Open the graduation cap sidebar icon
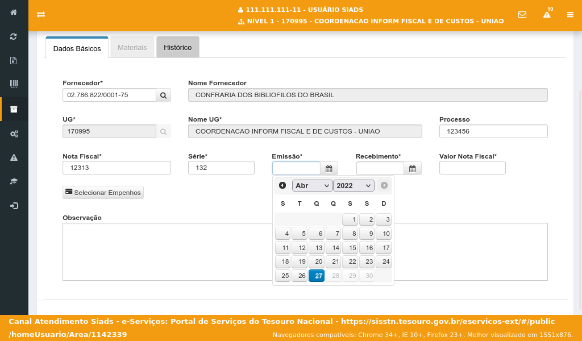Viewport: 582px width, 341px height. (14, 181)
